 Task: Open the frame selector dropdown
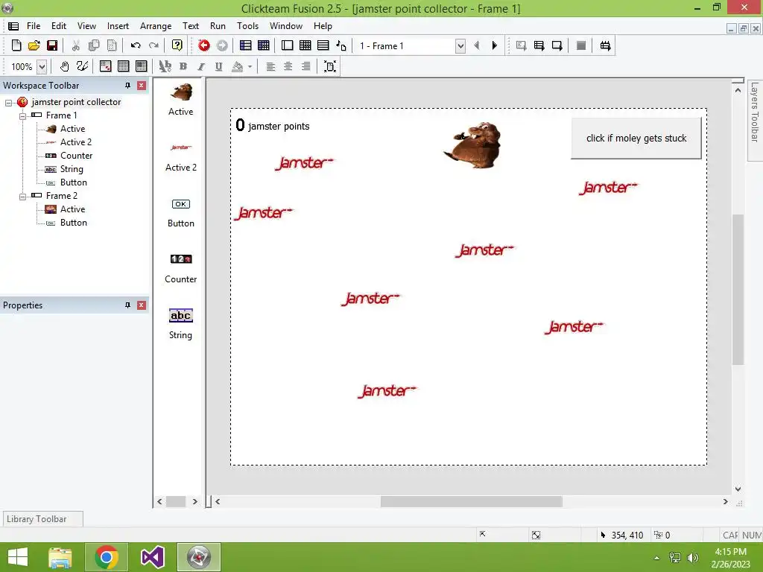point(460,46)
